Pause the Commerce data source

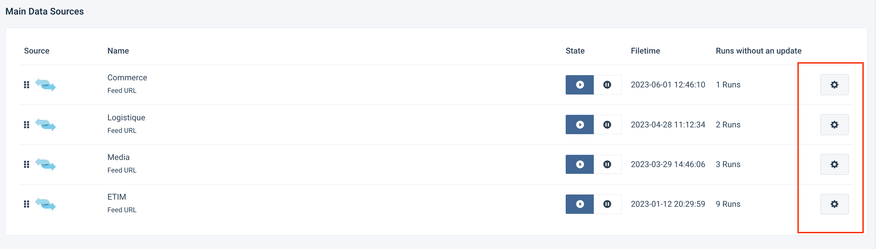(x=607, y=85)
